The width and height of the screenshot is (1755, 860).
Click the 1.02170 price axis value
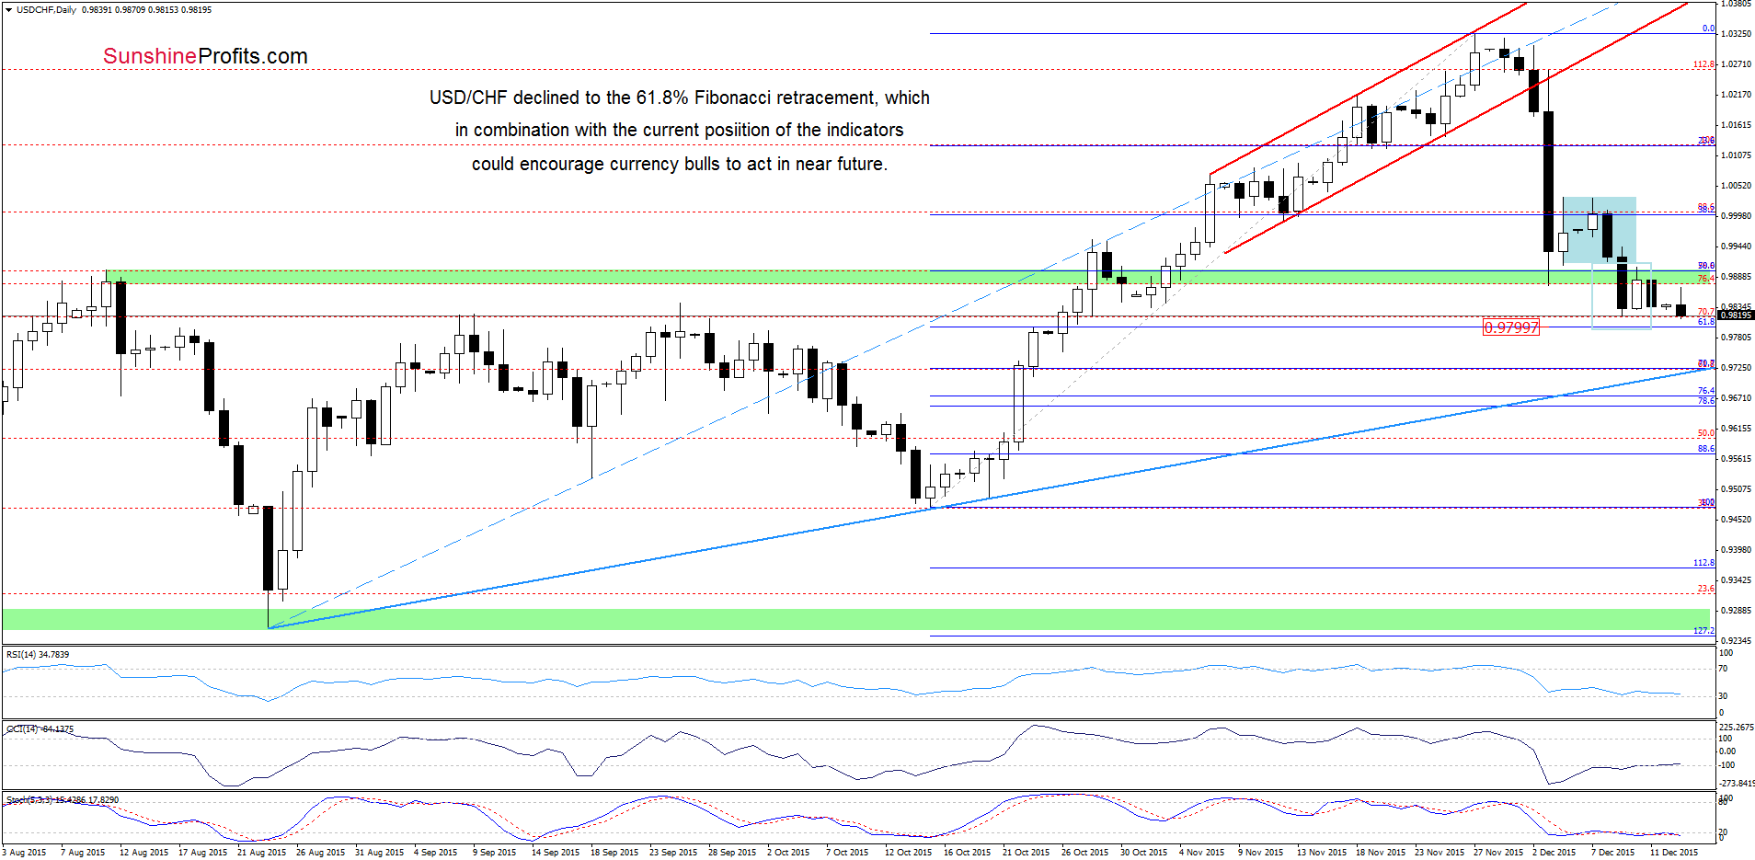tap(1737, 95)
